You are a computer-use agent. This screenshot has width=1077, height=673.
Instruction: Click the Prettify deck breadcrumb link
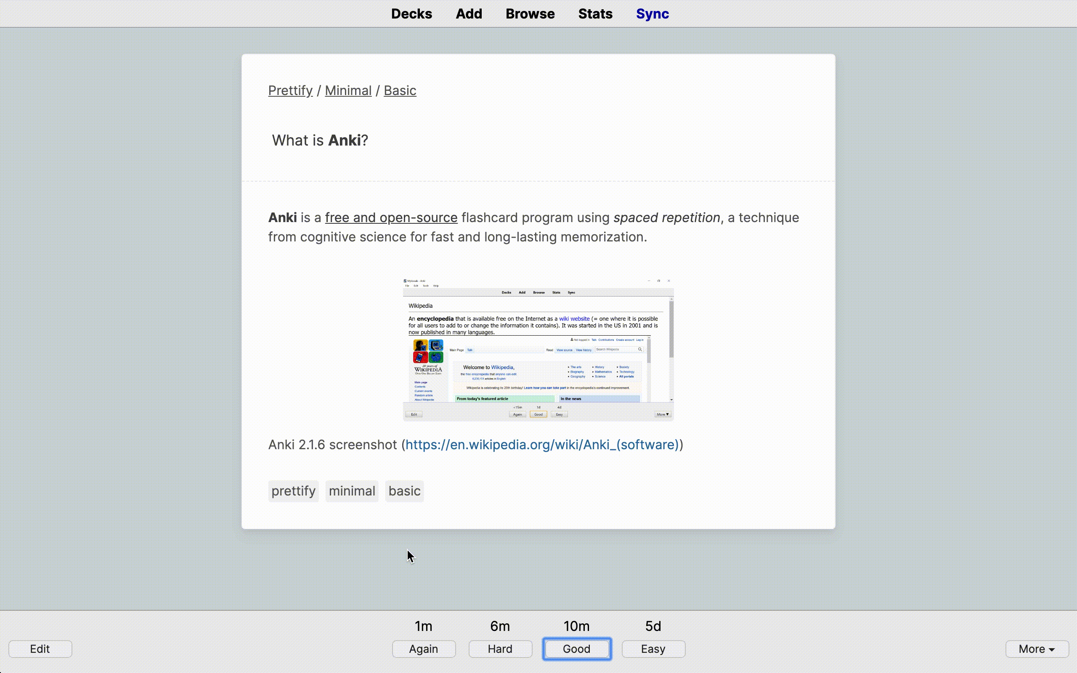click(290, 90)
